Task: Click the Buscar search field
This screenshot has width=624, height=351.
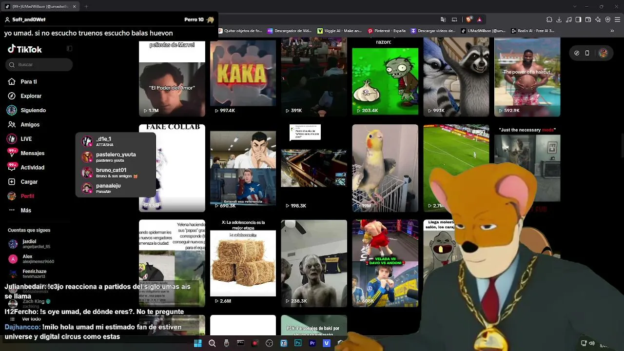Action: [39, 64]
